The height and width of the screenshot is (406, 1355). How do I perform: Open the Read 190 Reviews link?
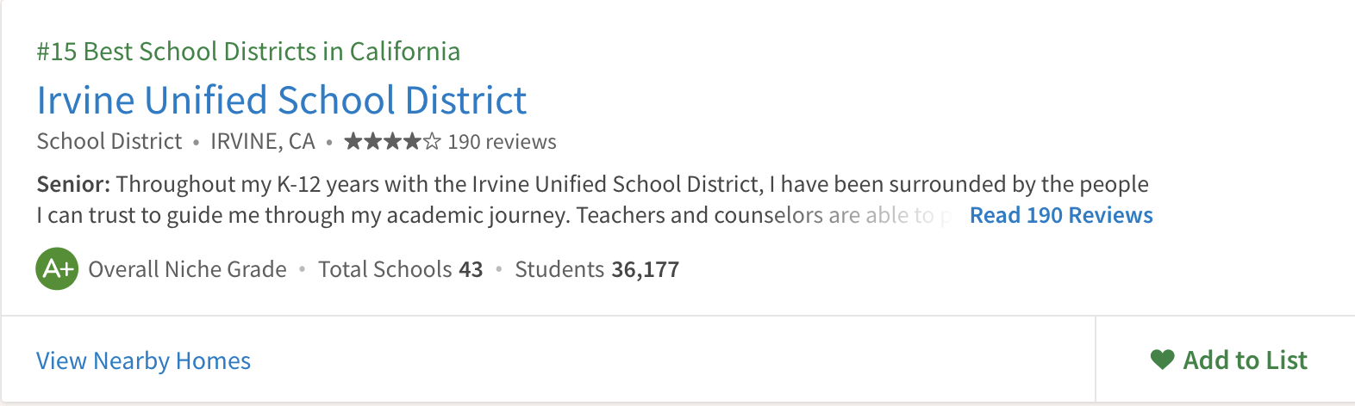(1061, 215)
